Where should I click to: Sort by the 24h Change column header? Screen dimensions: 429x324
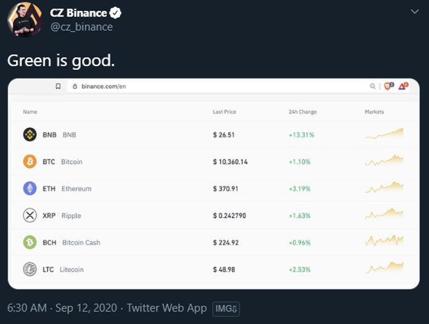click(x=303, y=112)
